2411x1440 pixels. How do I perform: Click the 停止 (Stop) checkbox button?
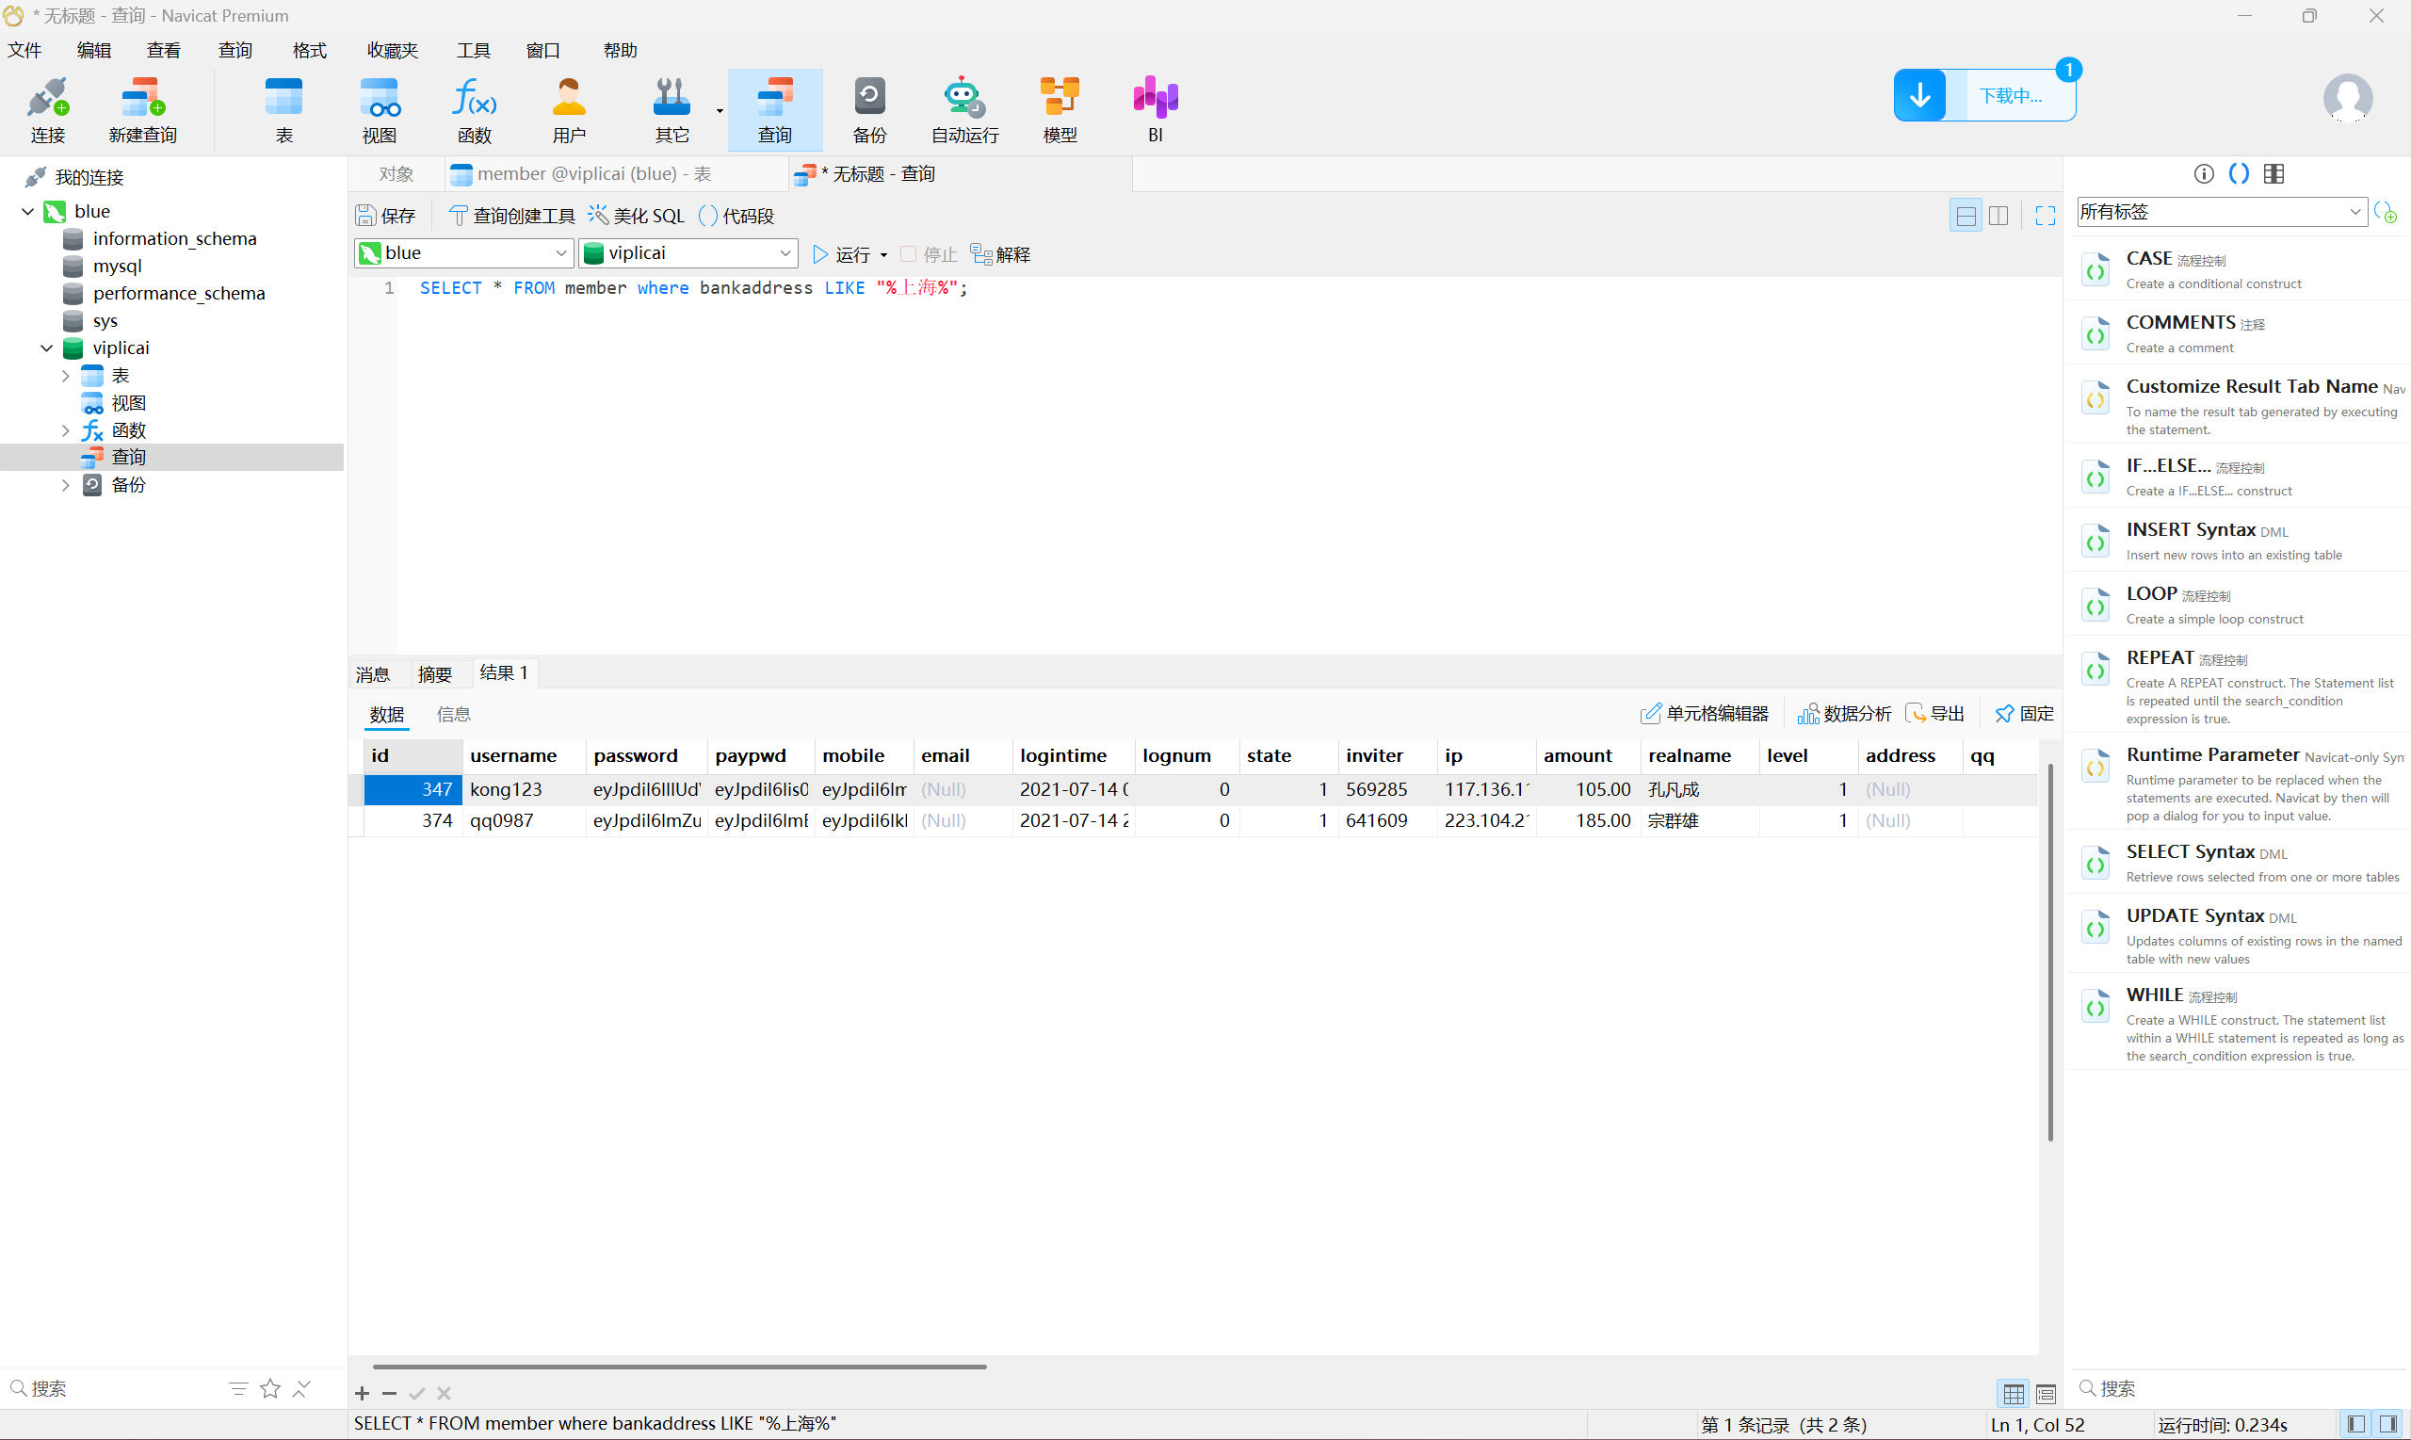[x=929, y=254]
